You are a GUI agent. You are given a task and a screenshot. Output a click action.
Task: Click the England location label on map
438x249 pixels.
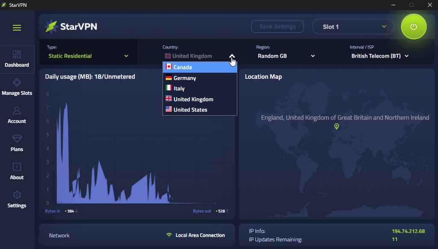(345, 117)
